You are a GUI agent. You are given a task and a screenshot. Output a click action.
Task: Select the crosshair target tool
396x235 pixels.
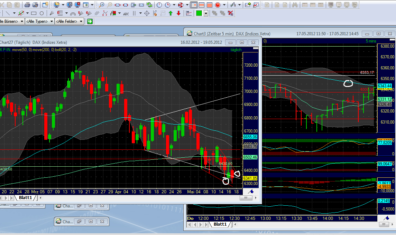[147, 13]
